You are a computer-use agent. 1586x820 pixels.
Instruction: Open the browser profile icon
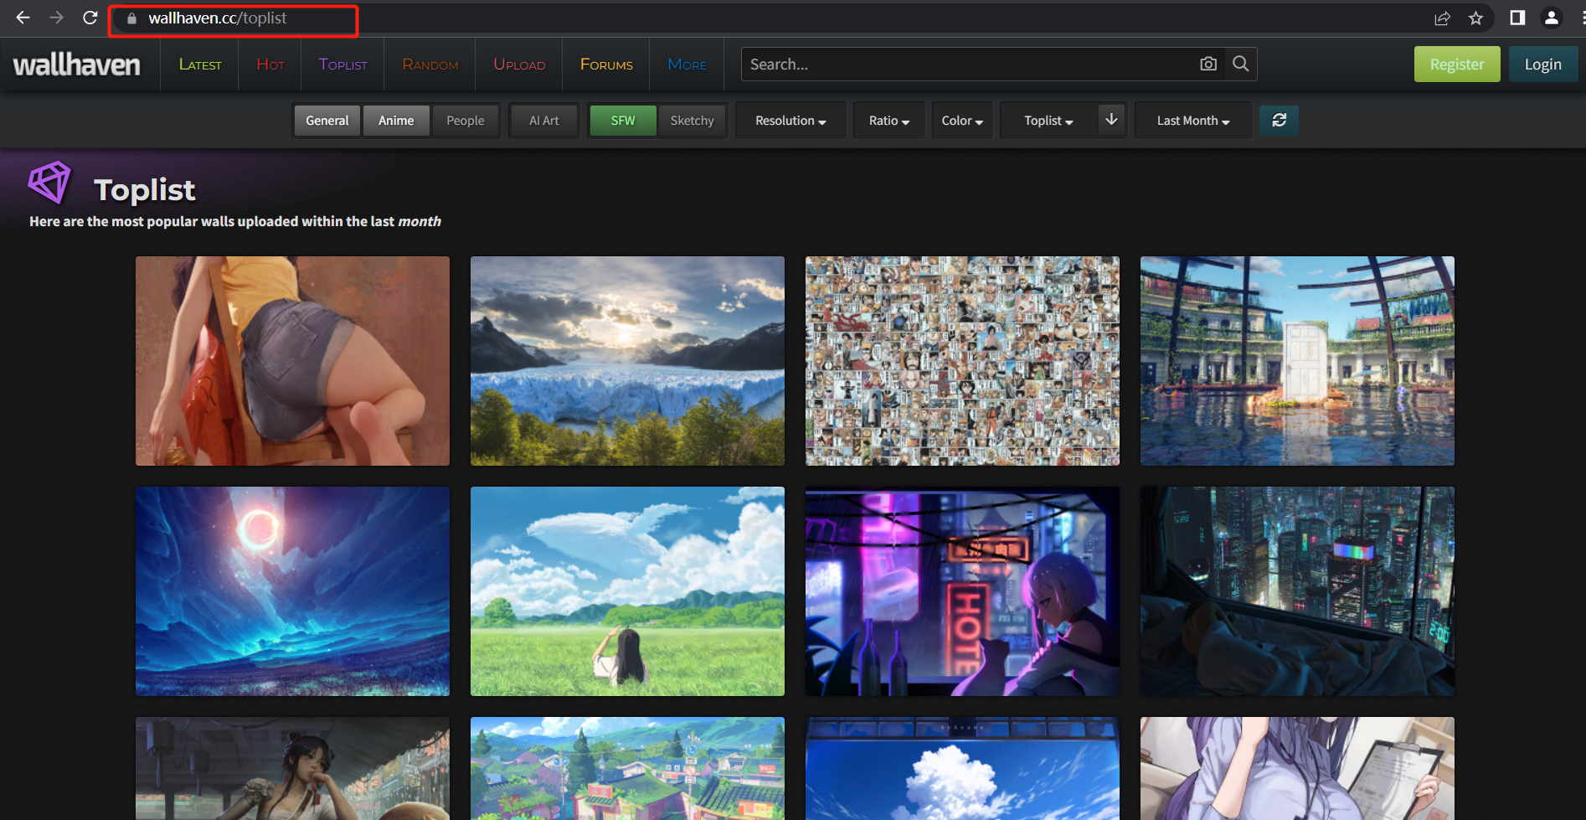coord(1551,18)
